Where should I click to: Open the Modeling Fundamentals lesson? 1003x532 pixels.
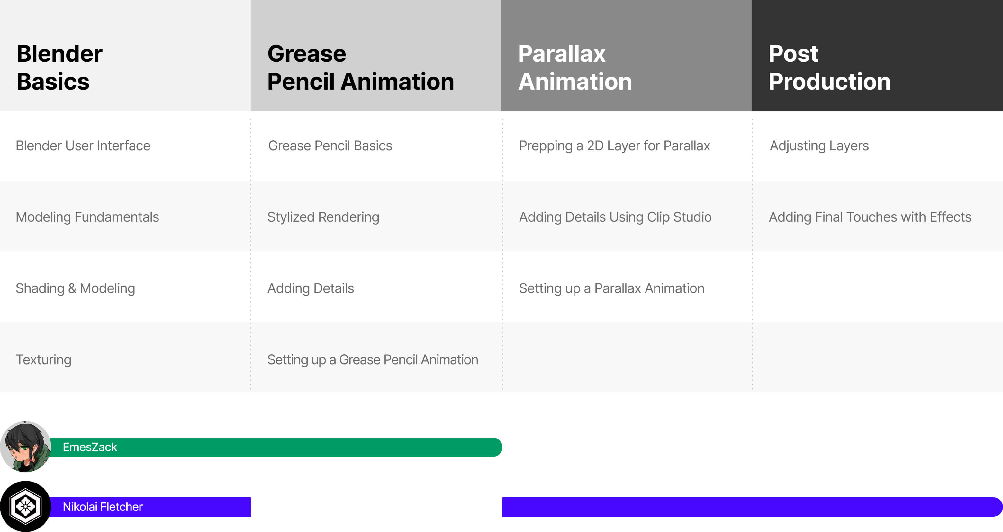pos(87,217)
